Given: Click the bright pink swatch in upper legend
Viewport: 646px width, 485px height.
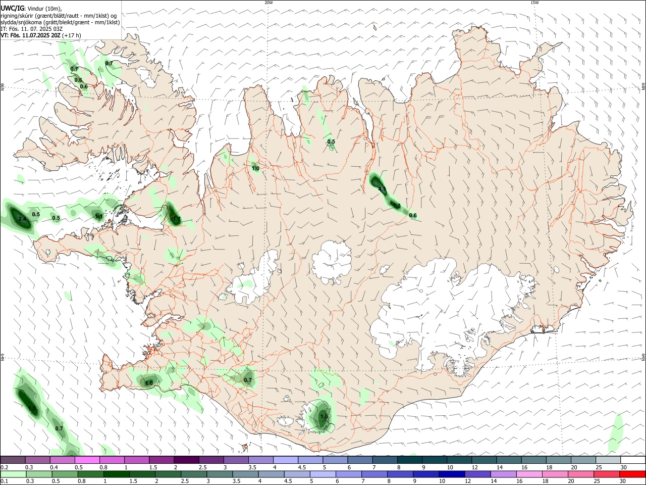Looking at the screenshot, I should pyautogui.click(x=87, y=460).
